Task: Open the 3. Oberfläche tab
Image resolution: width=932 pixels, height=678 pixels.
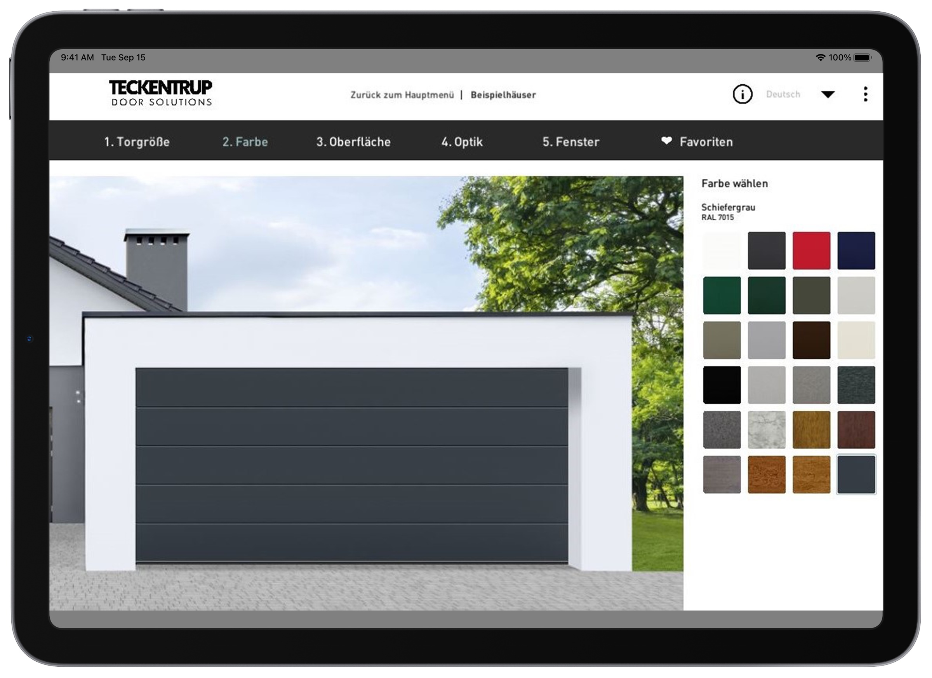Action: [x=353, y=142]
